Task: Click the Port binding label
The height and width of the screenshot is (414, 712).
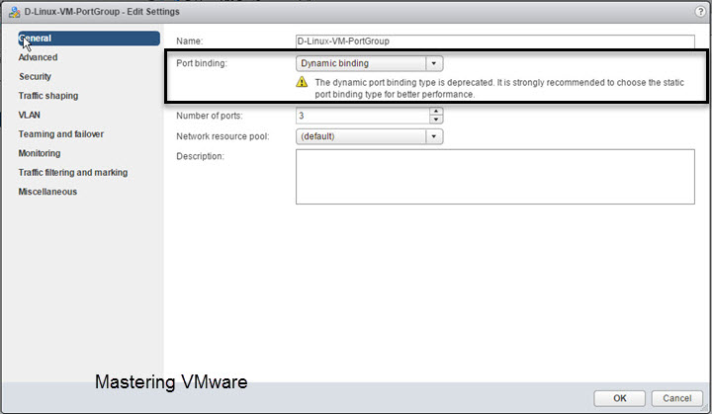Action: (x=201, y=63)
